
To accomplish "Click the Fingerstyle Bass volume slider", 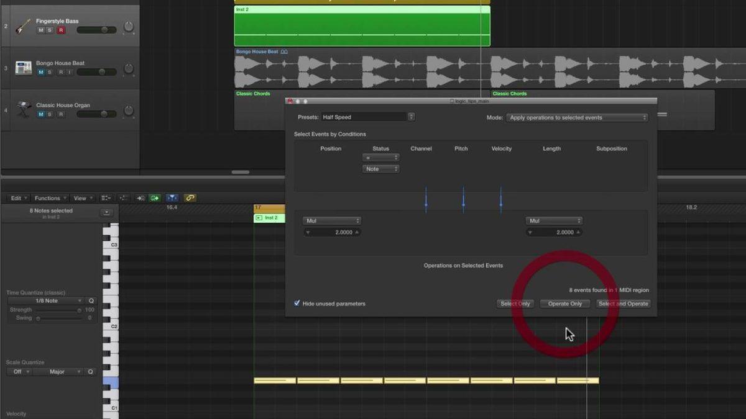I will pyautogui.click(x=96, y=30).
